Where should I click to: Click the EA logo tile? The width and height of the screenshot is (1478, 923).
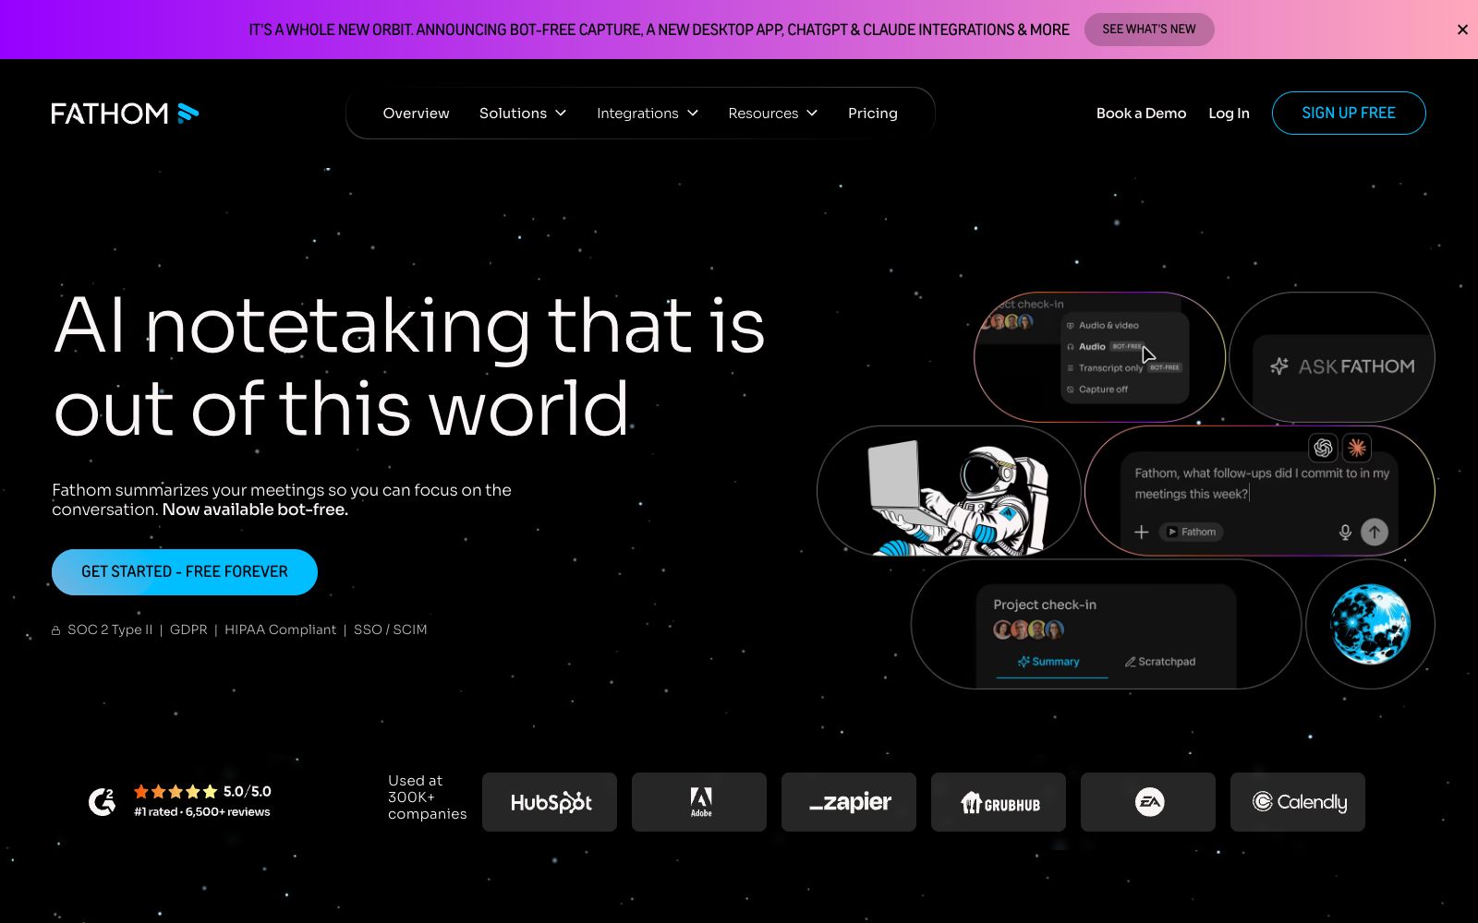(x=1148, y=802)
